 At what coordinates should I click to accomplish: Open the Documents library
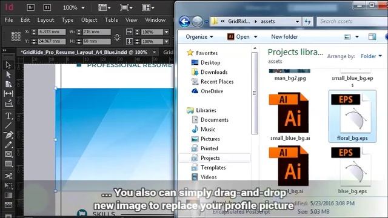(x=215, y=120)
